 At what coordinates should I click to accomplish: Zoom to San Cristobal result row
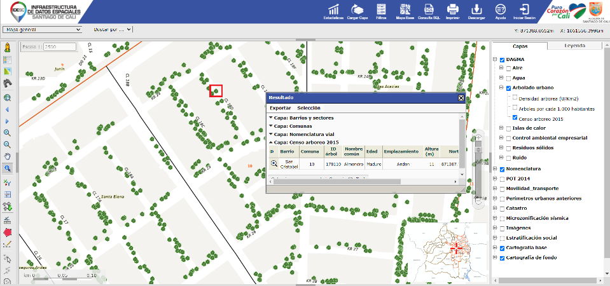[274, 163]
